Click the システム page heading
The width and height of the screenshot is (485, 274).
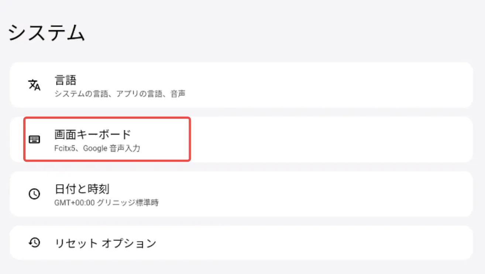pos(47,33)
